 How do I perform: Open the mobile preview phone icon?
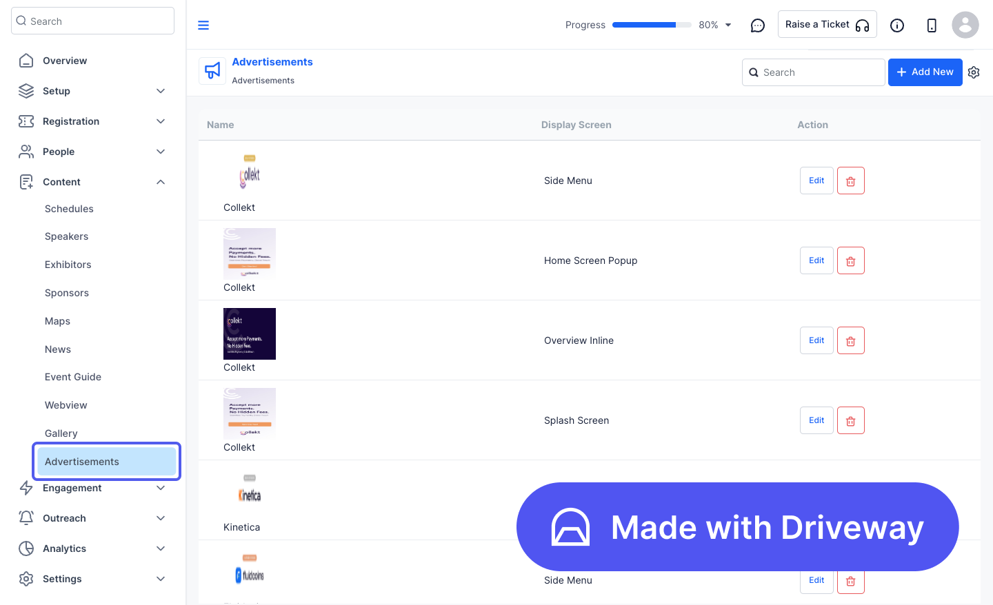[x=932, y=25]
